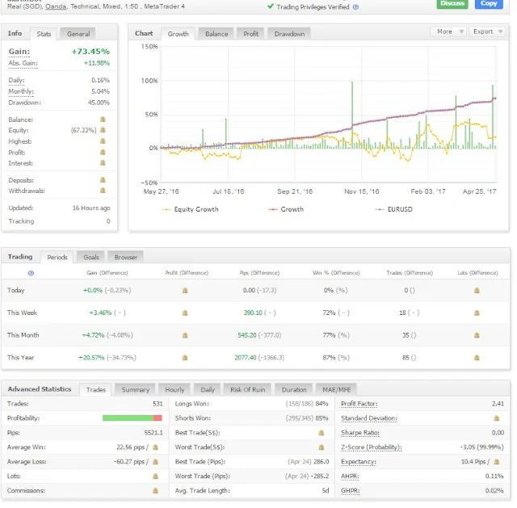Click the Interest lock icon
This screenshot has height=508, width=517.
(103, 162)
